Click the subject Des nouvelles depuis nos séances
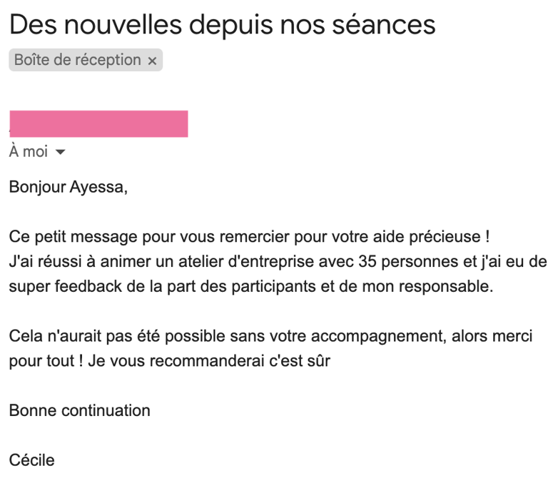Image resolution: width=548 pixels, height=488 pixels. pyautogui.click(x=223, y=25)
